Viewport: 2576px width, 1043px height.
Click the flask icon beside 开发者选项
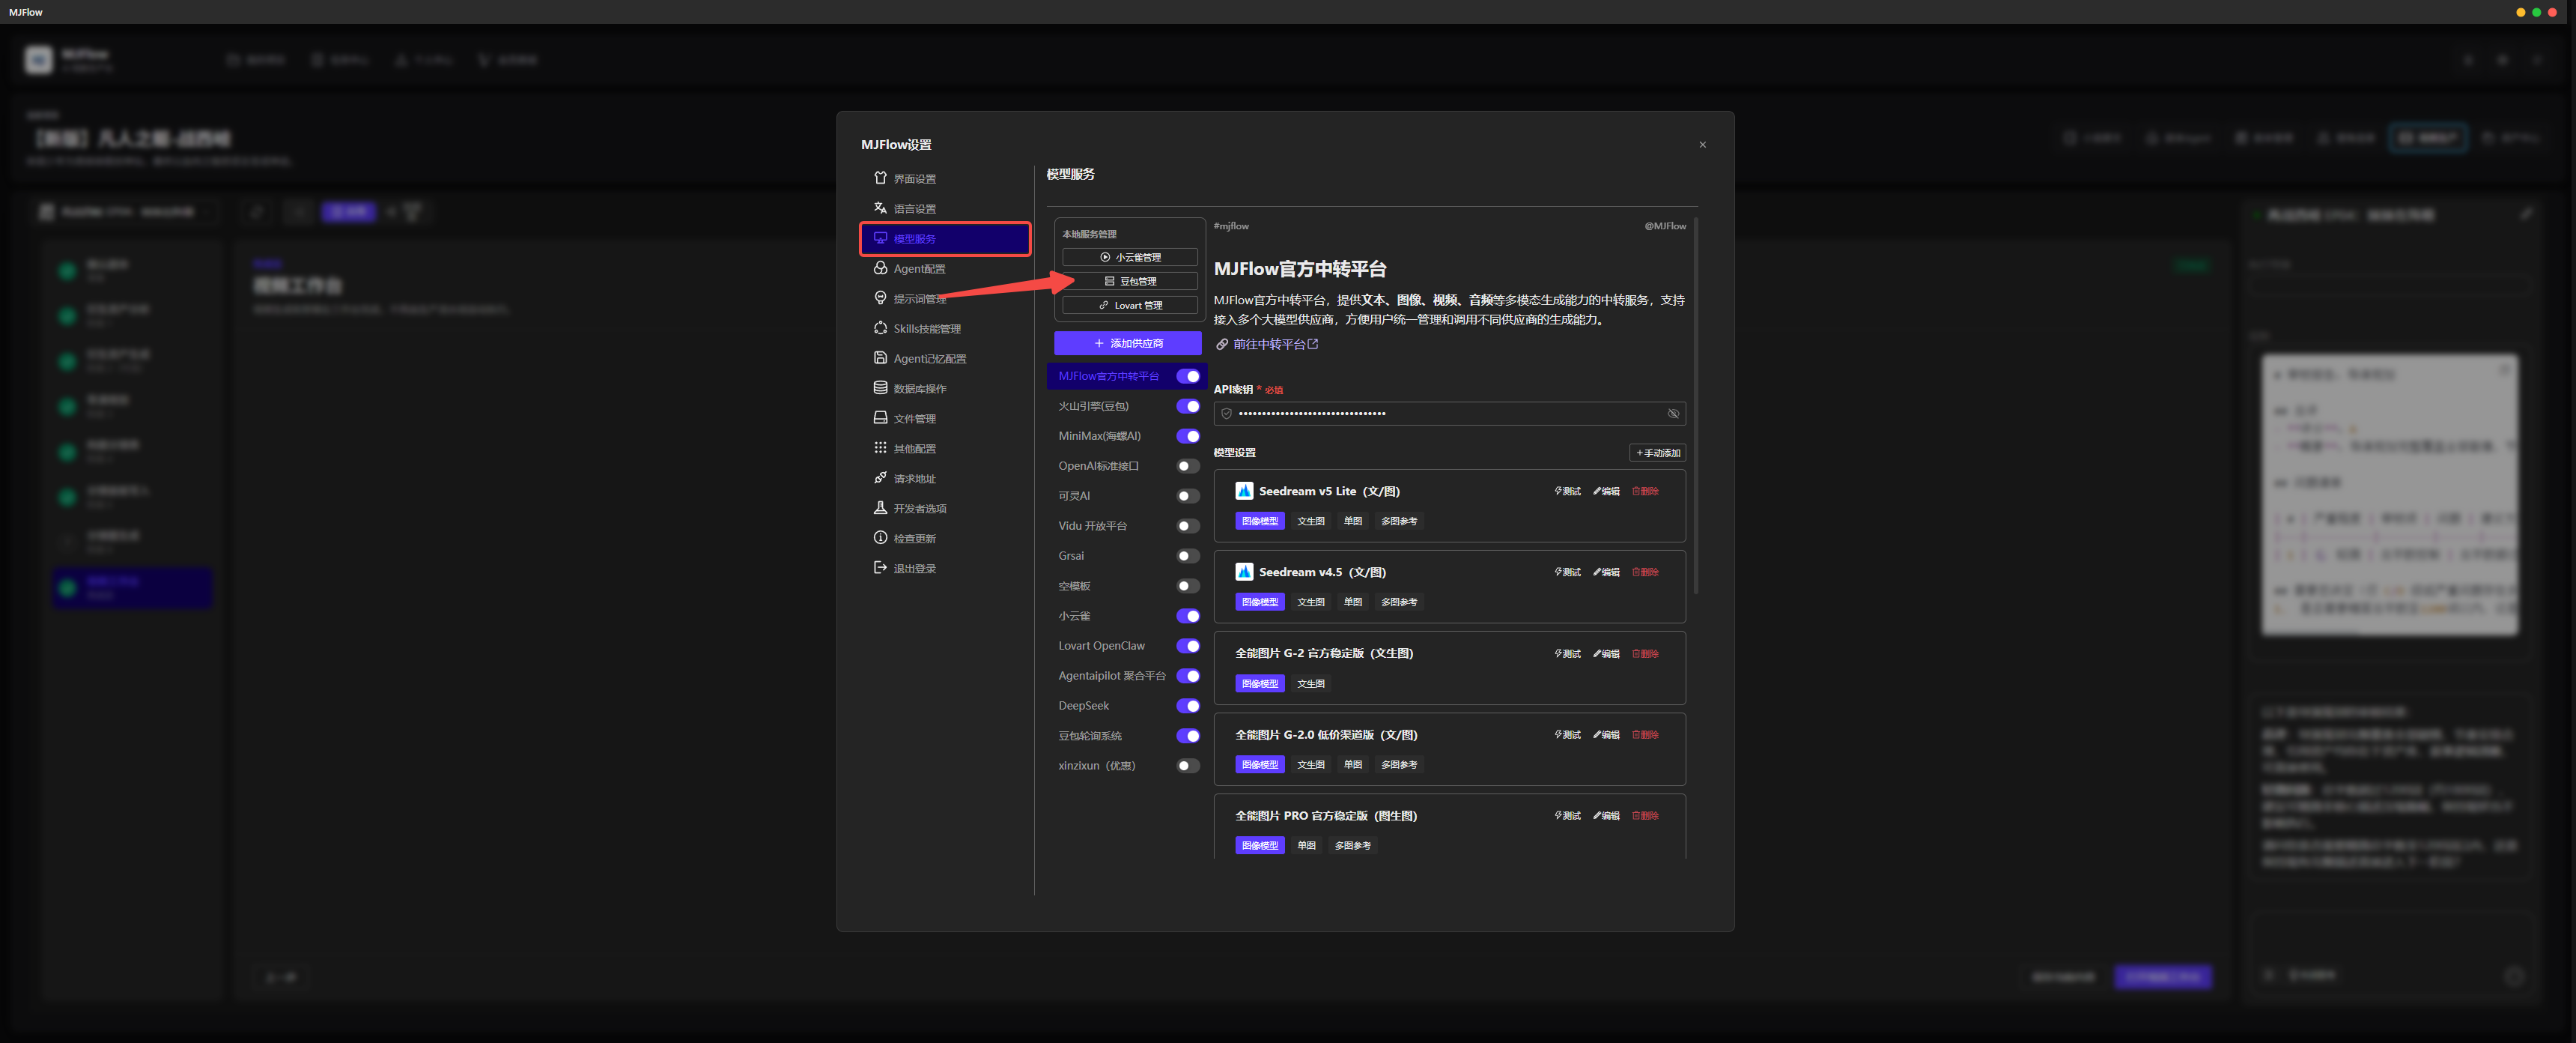tap(880, 509)
